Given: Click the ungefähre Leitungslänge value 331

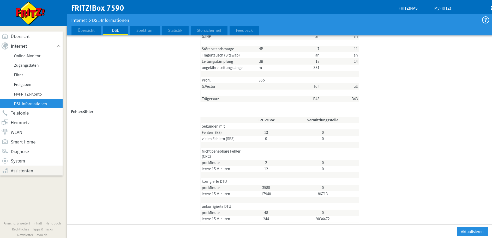Looking at the screenshot, I should click(316, 68).
